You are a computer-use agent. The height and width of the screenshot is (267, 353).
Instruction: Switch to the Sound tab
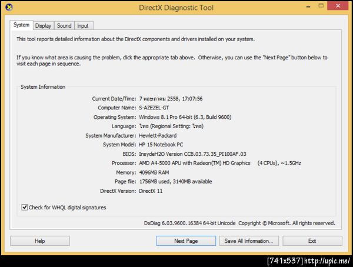64,26
